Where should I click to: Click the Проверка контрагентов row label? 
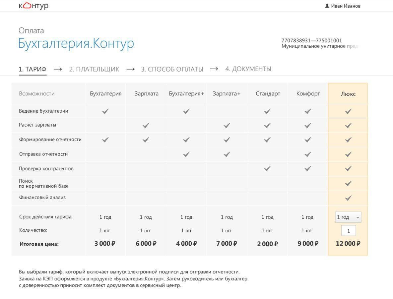(46, 168)
